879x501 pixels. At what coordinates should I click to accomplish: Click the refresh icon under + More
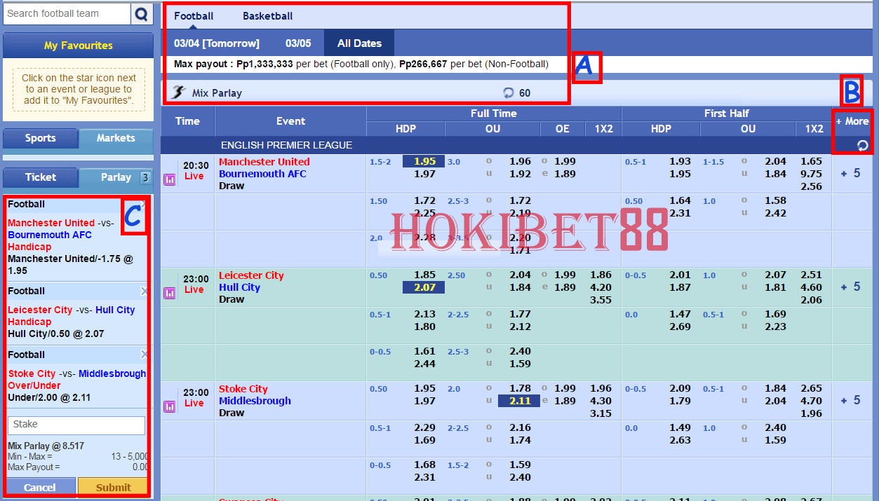tap(862, 145)
